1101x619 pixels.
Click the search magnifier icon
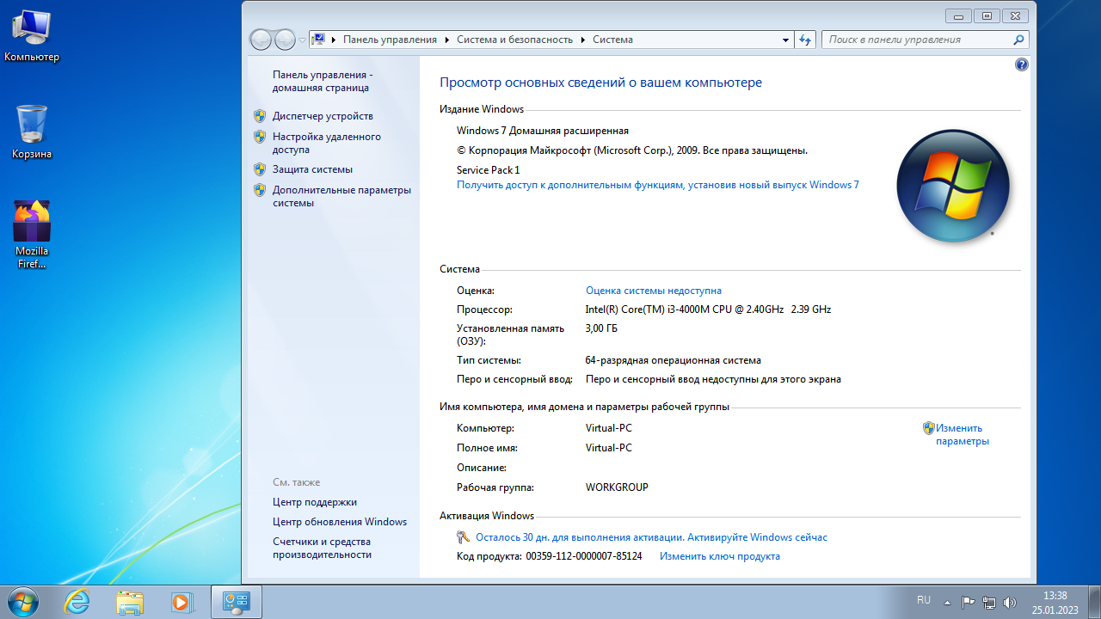coord(1018,40)
